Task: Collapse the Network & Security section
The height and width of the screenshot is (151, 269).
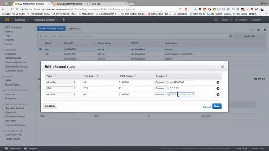Action: pyautogui.click(x=3, y=104)
